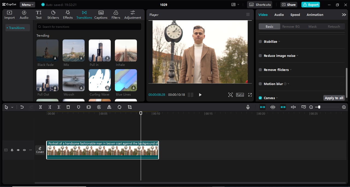Click the timeline zoom in magnifier
Screen dimensions: 350x187
tap(344, 107)
